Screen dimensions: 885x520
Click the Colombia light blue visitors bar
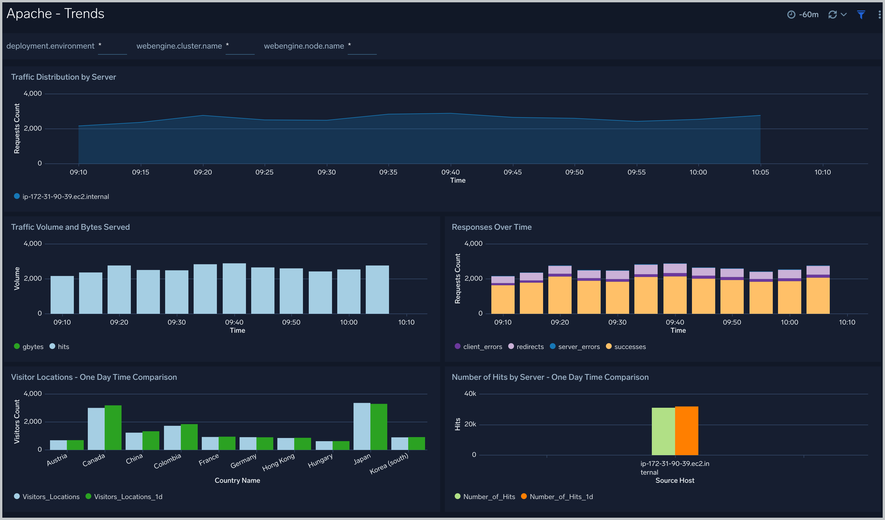pyautogui.click(x=172, y=438)
